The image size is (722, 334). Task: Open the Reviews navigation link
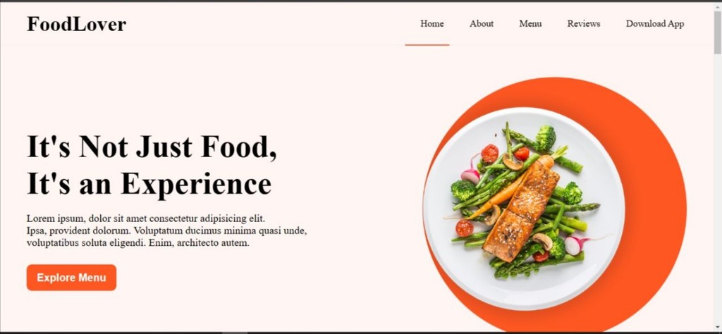click(583, 23)
